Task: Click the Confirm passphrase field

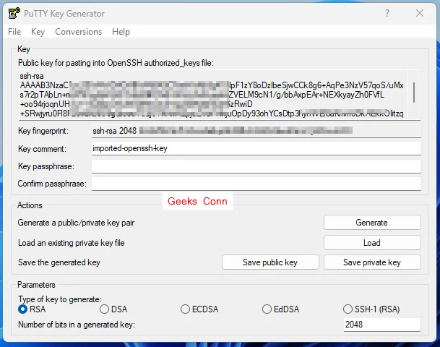Action: click(x=256, y=184)
